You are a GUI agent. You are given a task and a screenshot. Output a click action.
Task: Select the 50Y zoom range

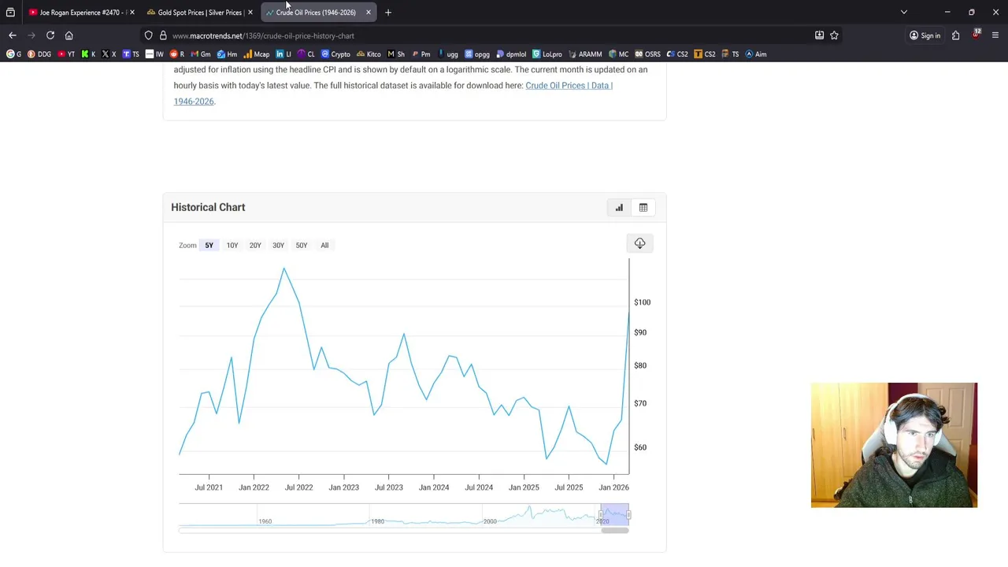coord(302,246)
